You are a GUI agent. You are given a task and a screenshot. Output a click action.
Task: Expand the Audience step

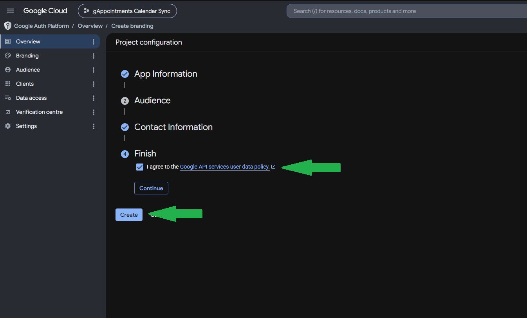(x=152, y=101)
